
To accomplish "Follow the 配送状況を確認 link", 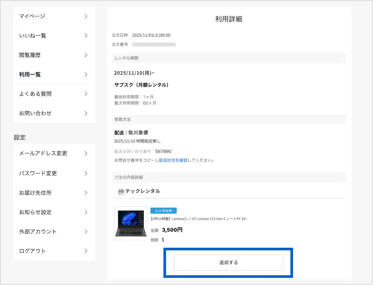I will pyautogui.click(x=173, y=160).
